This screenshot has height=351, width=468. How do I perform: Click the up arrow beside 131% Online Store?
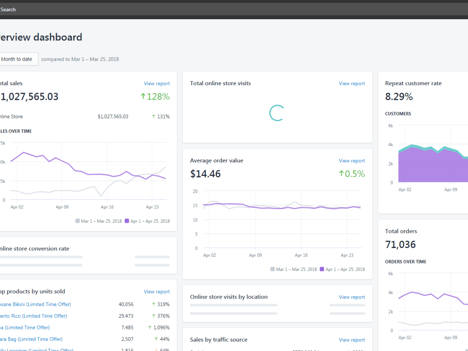(x=154, y=117)
